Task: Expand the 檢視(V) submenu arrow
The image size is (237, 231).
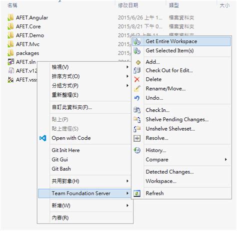Action: click(127, 67)
